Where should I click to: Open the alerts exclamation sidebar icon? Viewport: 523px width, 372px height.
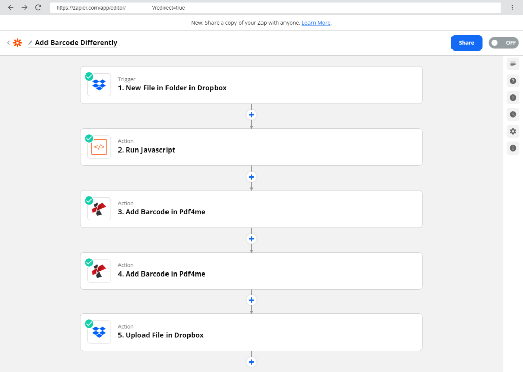513,97
